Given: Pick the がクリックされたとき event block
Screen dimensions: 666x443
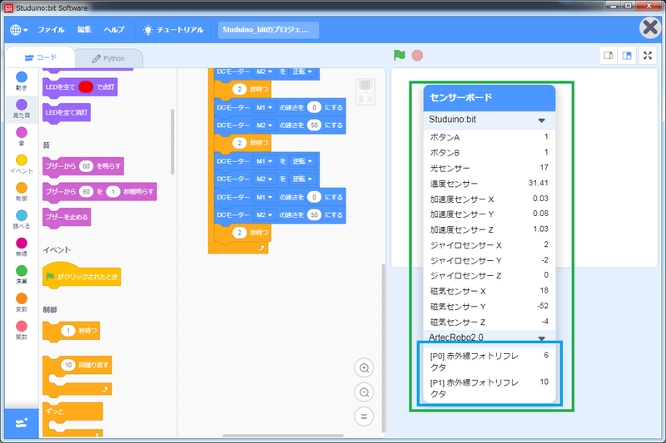Looking at the screenshot, I should [x=82, y=277].
